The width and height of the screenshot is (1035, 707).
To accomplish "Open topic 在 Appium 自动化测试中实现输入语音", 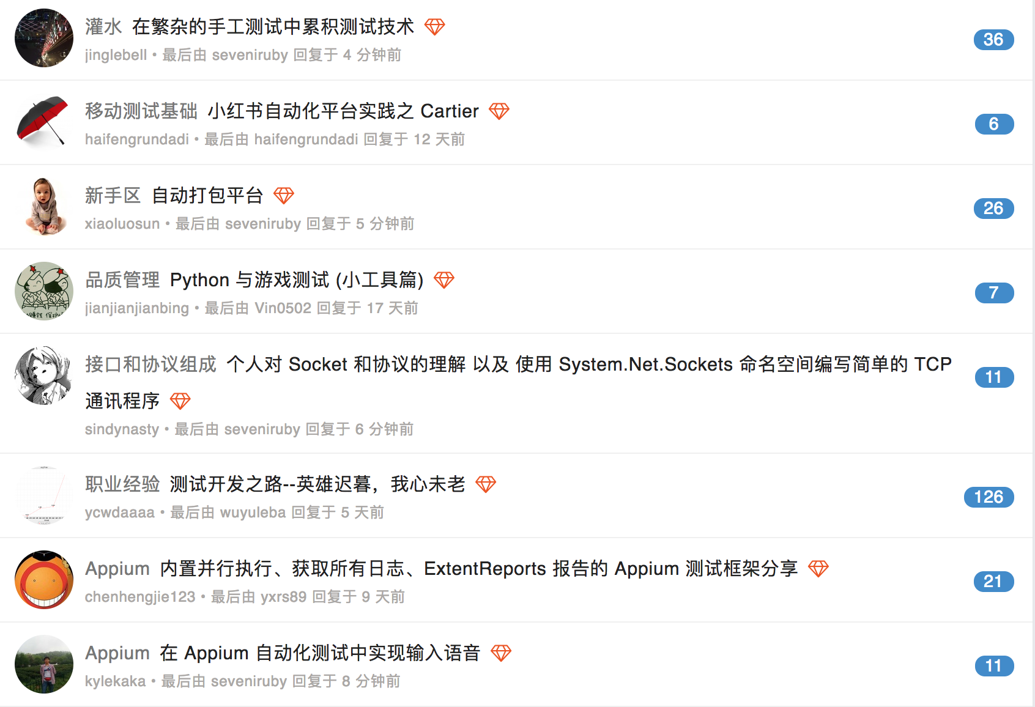I will click(x=320, y=653).
